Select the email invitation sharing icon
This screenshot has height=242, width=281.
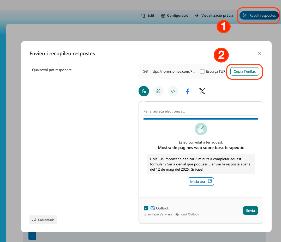point(144,91)
